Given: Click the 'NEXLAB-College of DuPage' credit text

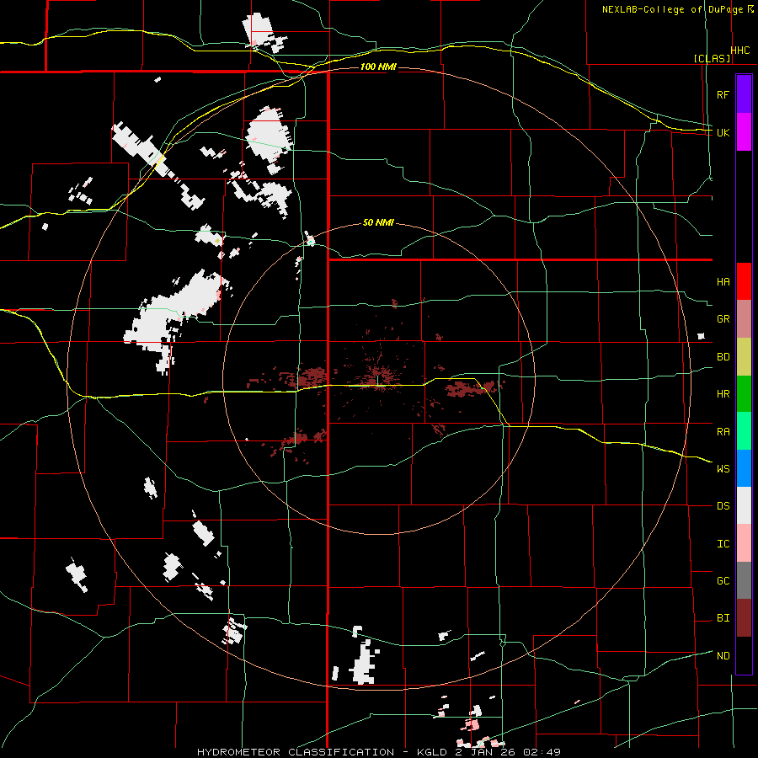Looking at the screenshot, I should (674, 9).
